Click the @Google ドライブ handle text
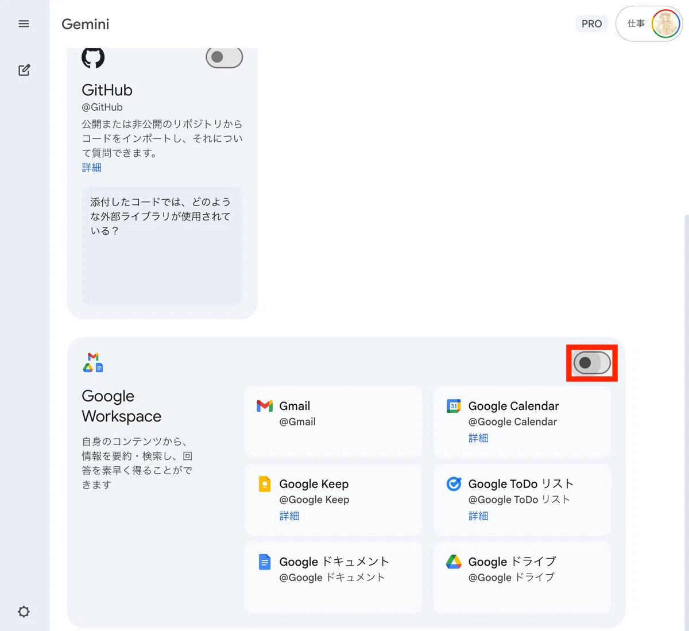689x631 pixels. point(512,578)
